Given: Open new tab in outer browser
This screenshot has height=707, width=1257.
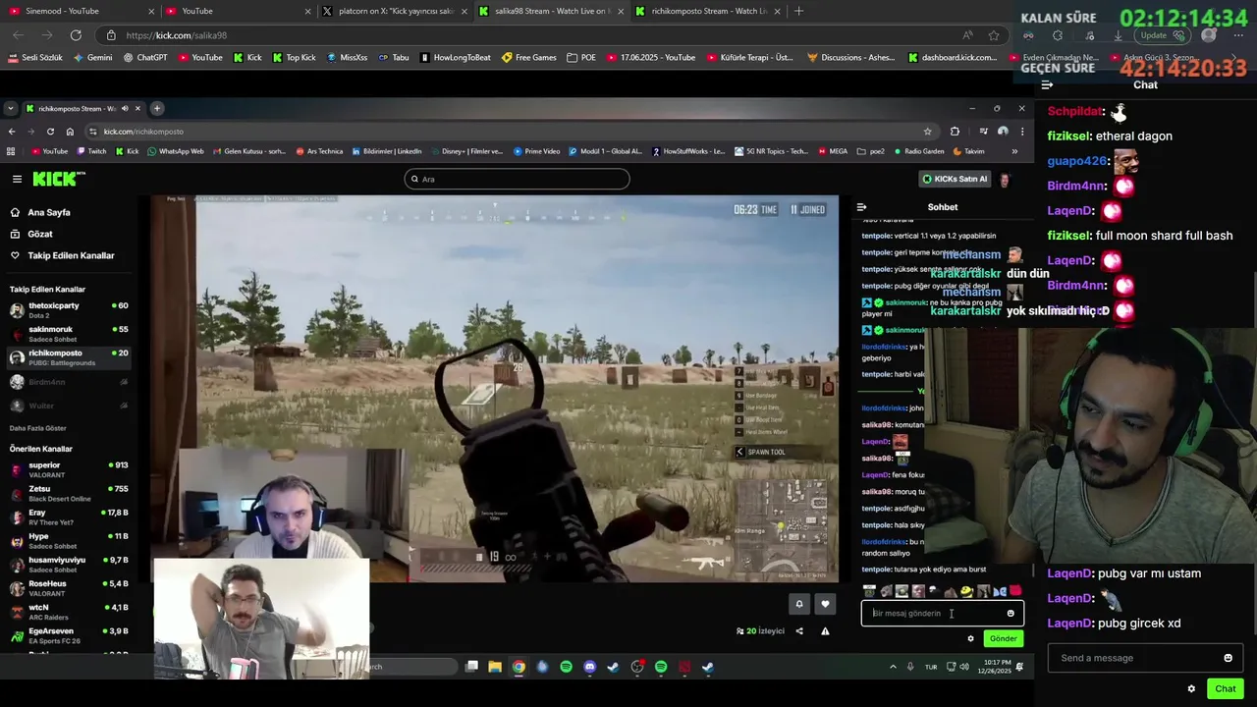Looking at the screenshot, I should [798, 11].
